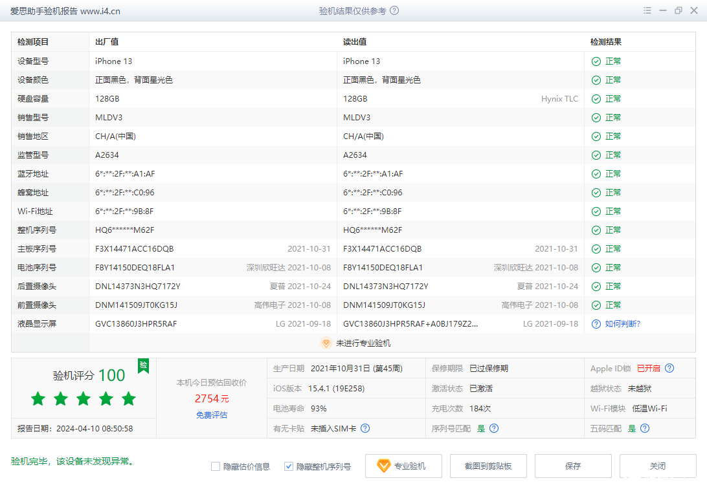Click iOS version 15.4.1 (19E258)
This screenshot has height=489, width=707.
click(337, 388)
